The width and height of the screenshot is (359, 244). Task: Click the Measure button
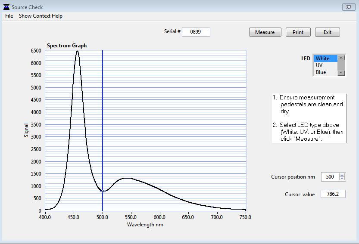pyautogui.click(x=265, y=32)
